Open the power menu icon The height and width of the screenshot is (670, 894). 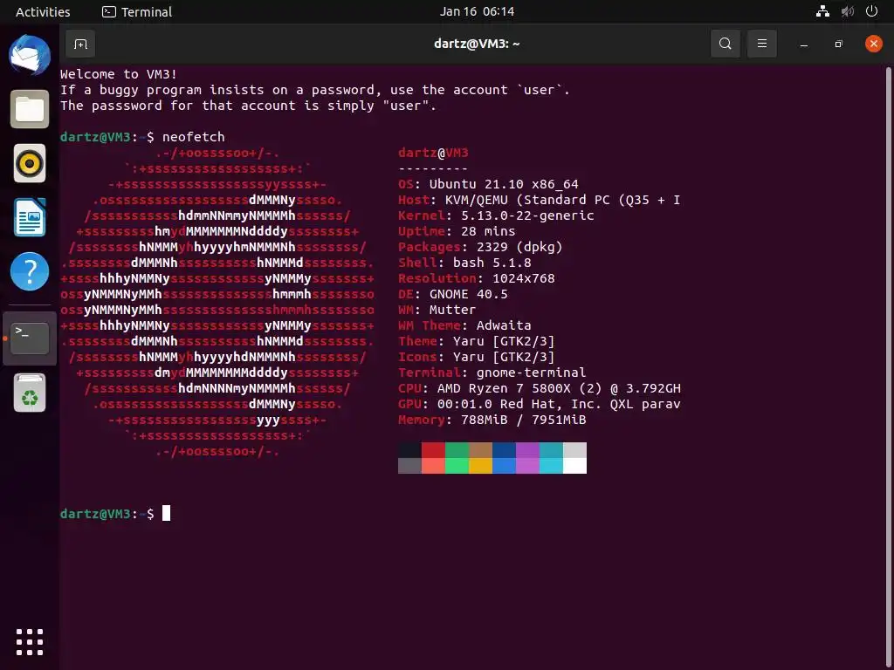(x=871, y=11)
